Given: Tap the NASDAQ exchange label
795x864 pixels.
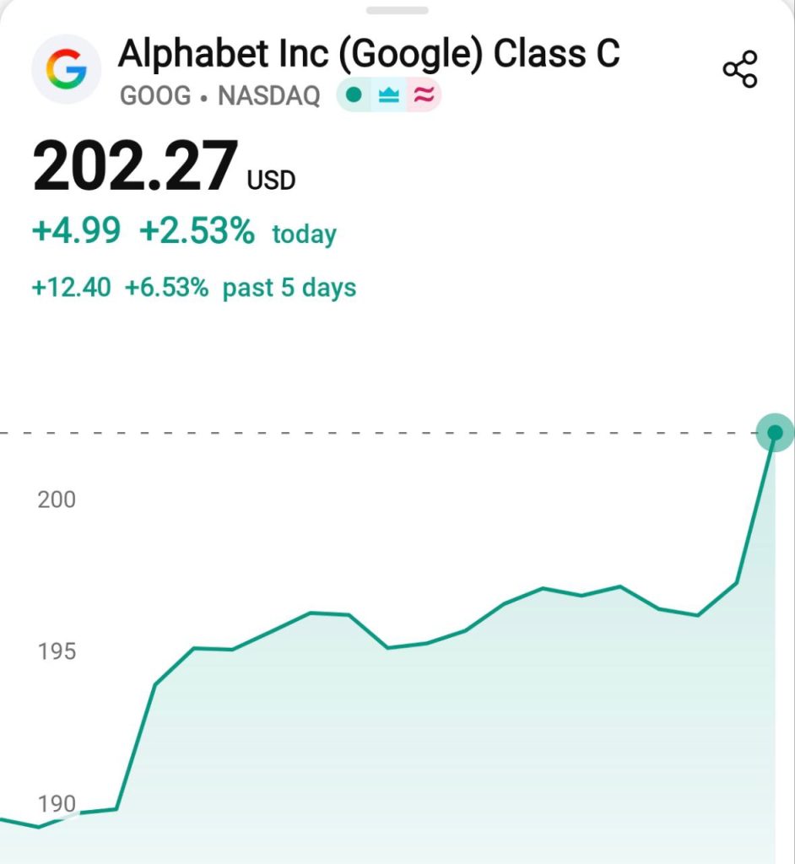Looking at the screenshot, I should (x=269, y=96).
